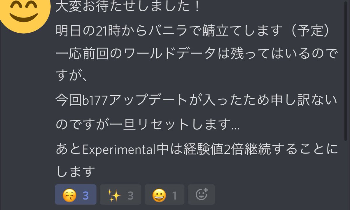Toggle the sparkles reaction with count 3
Image resolution: width=350 pixels, height=210 pixels.
click(x=120, y=195)
